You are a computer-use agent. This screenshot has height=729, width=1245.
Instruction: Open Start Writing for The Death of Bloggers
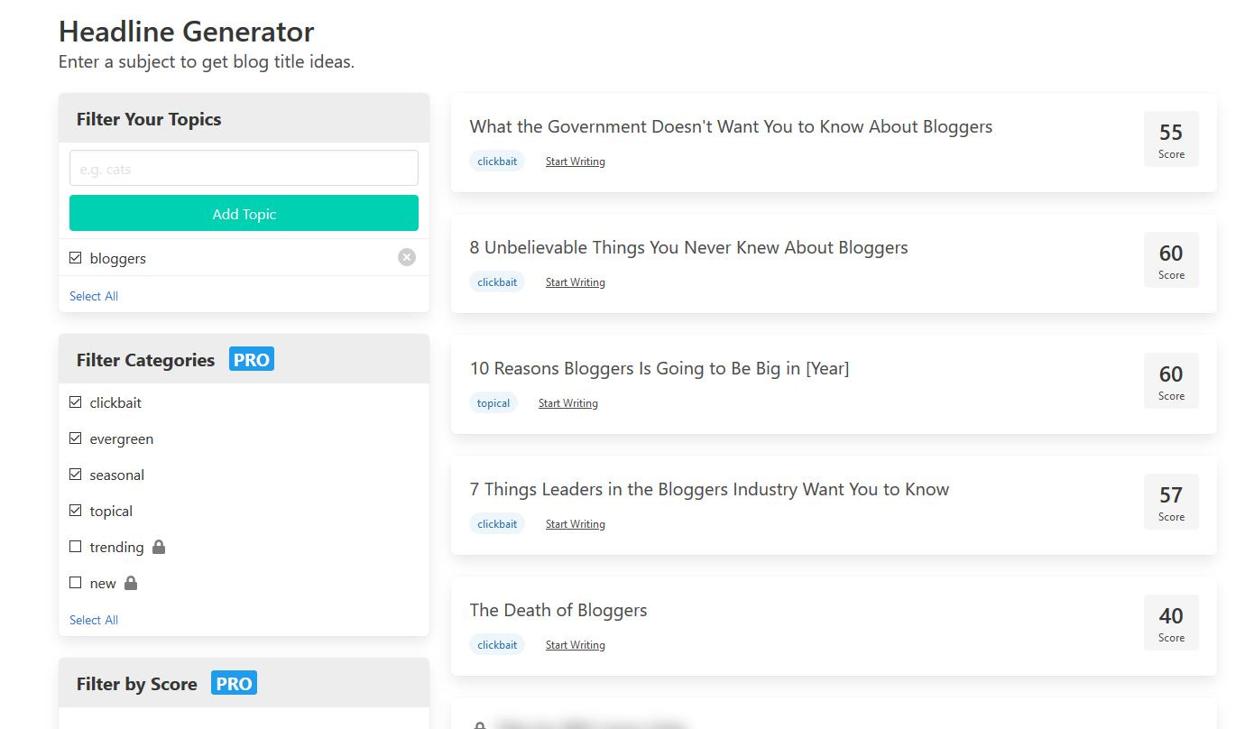[x=575, y=644]
